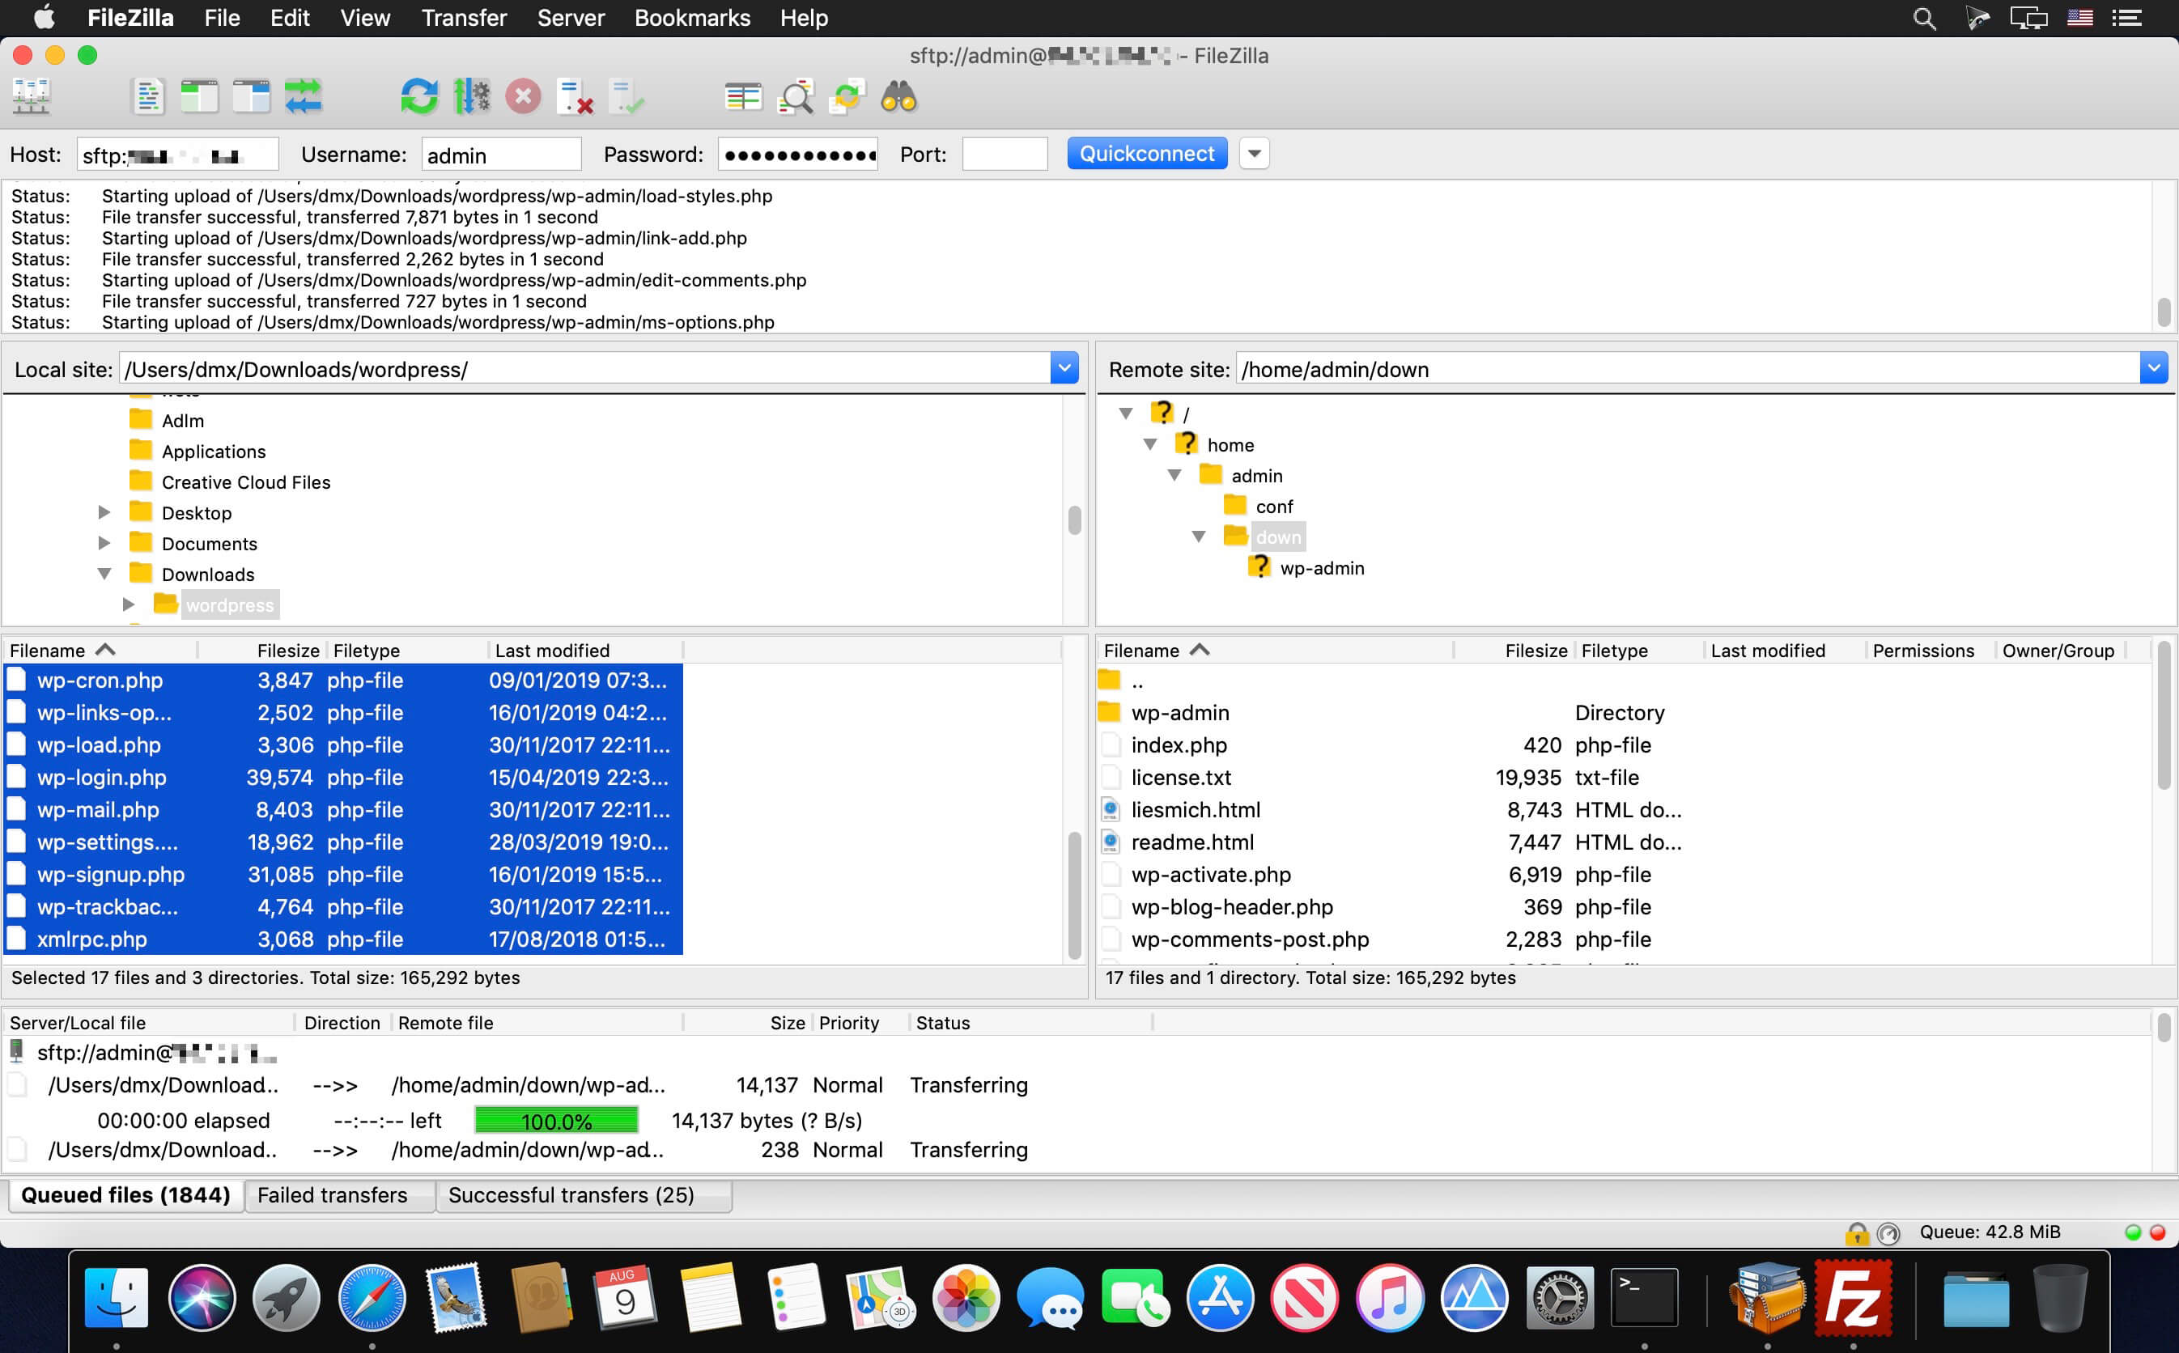Switch to Successful transfers tab
This screenshot has height=1353, width=2179.
pyautogui.click(x=571, y=1194)
